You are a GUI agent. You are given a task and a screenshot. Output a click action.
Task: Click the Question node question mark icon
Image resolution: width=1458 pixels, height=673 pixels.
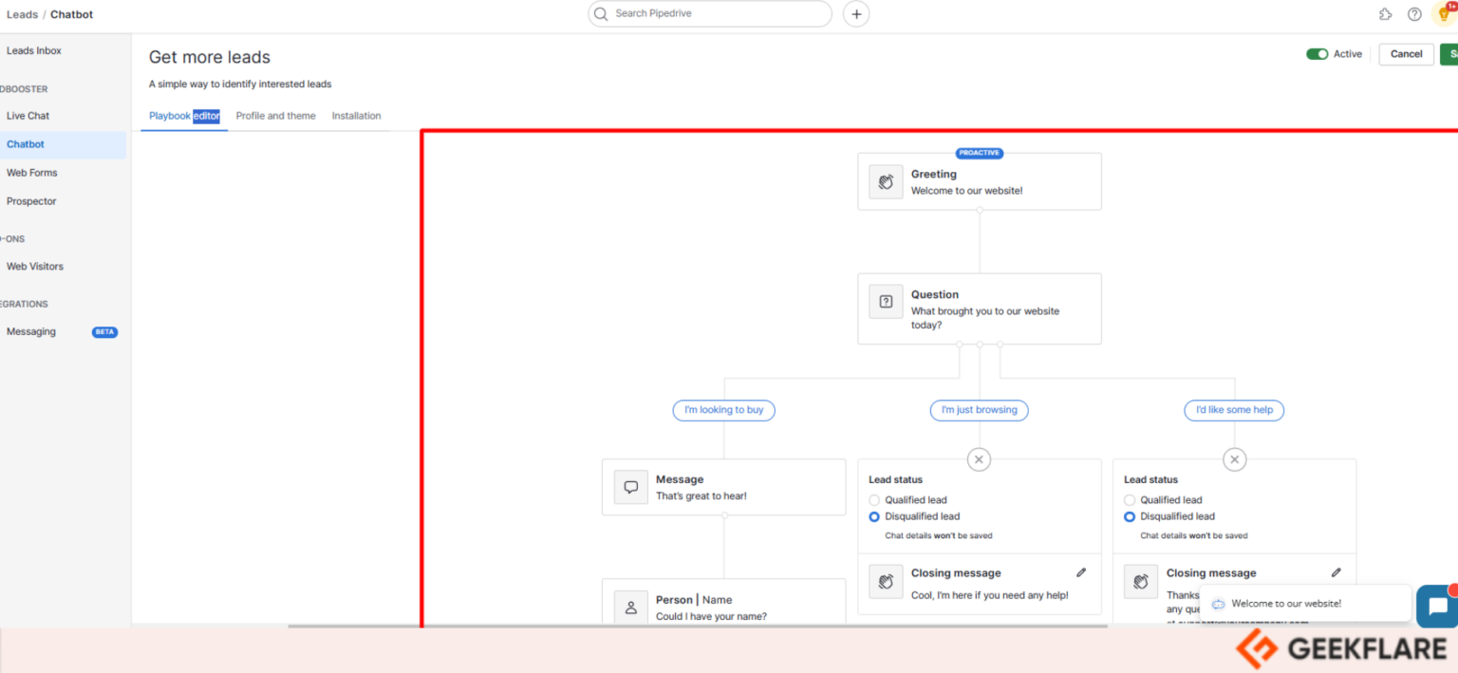click(886, 302)
